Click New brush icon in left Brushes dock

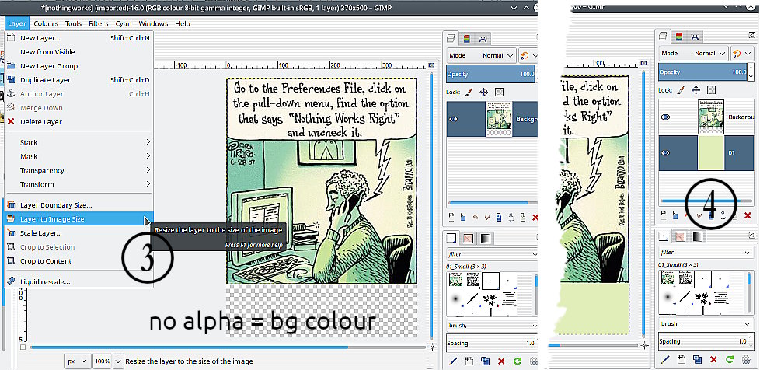click(469, 361)
